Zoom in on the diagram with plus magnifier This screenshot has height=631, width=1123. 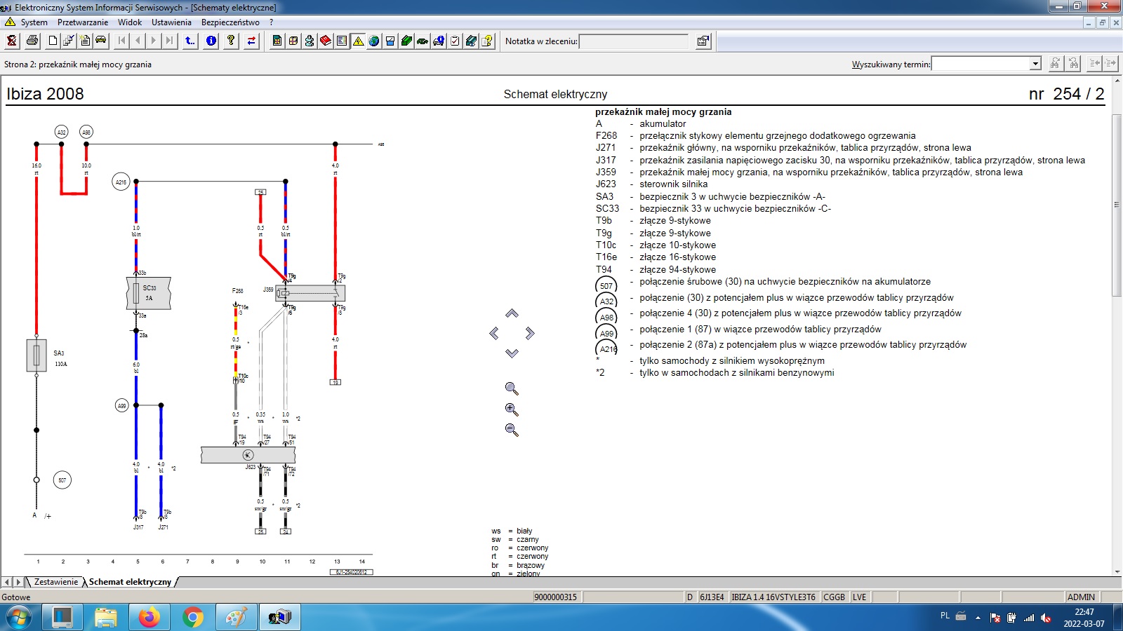(512, 409)
